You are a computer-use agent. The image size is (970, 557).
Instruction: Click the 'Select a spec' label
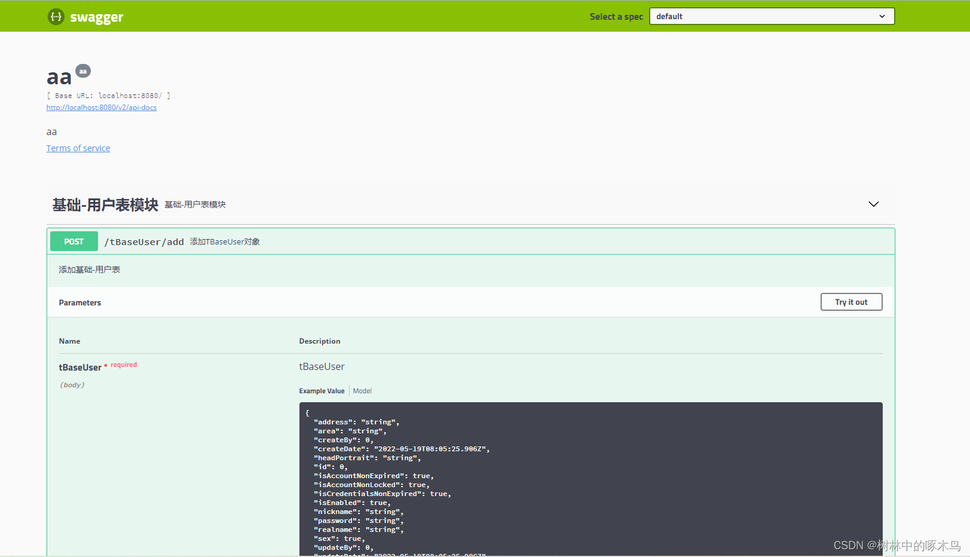click(x=616, y=17)
